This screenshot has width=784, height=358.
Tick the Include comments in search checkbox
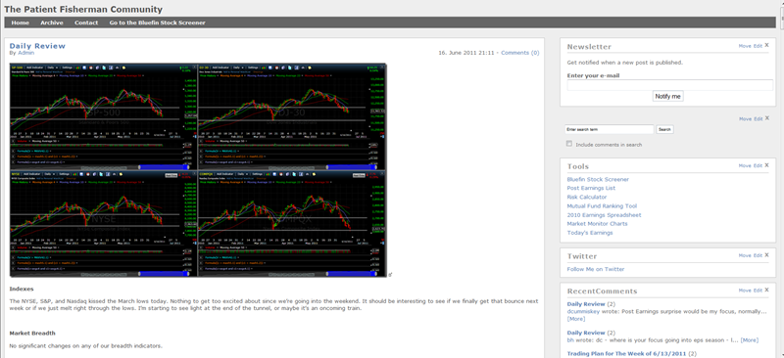pos(569,144)
